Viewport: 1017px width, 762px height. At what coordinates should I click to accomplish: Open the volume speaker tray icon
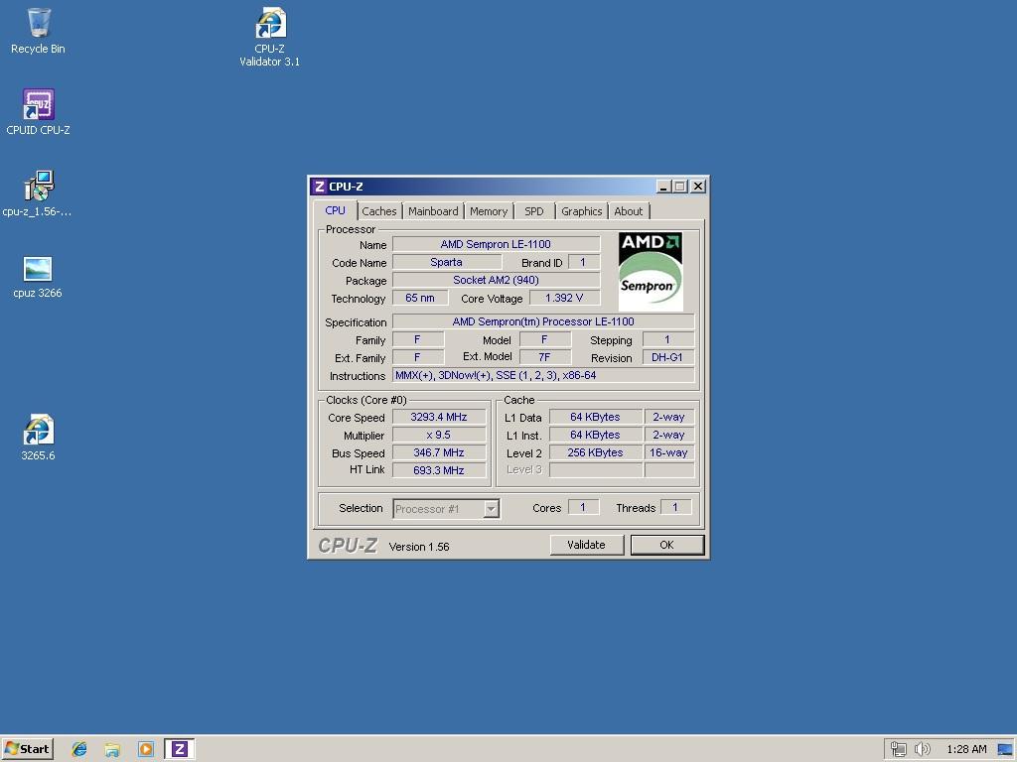pos(922,749)
